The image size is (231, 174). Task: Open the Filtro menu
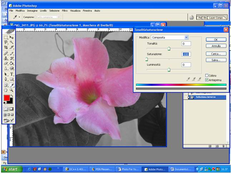[x=65, y=11]
